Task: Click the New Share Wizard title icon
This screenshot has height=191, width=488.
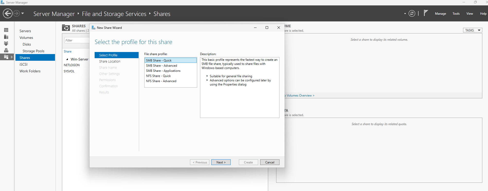Action: click(94, 28)
